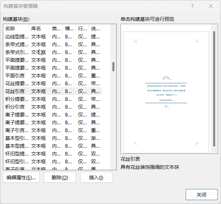The height and width of the screenshot is (204, 221).
Task: Click the 说... column header
Action: (x=95, y=29)
